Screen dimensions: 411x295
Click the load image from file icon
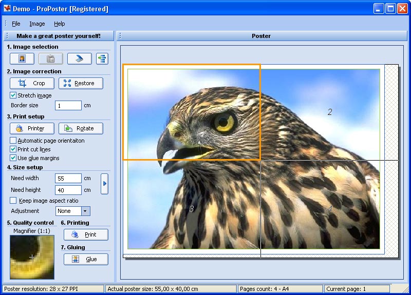tap(22, 58)
